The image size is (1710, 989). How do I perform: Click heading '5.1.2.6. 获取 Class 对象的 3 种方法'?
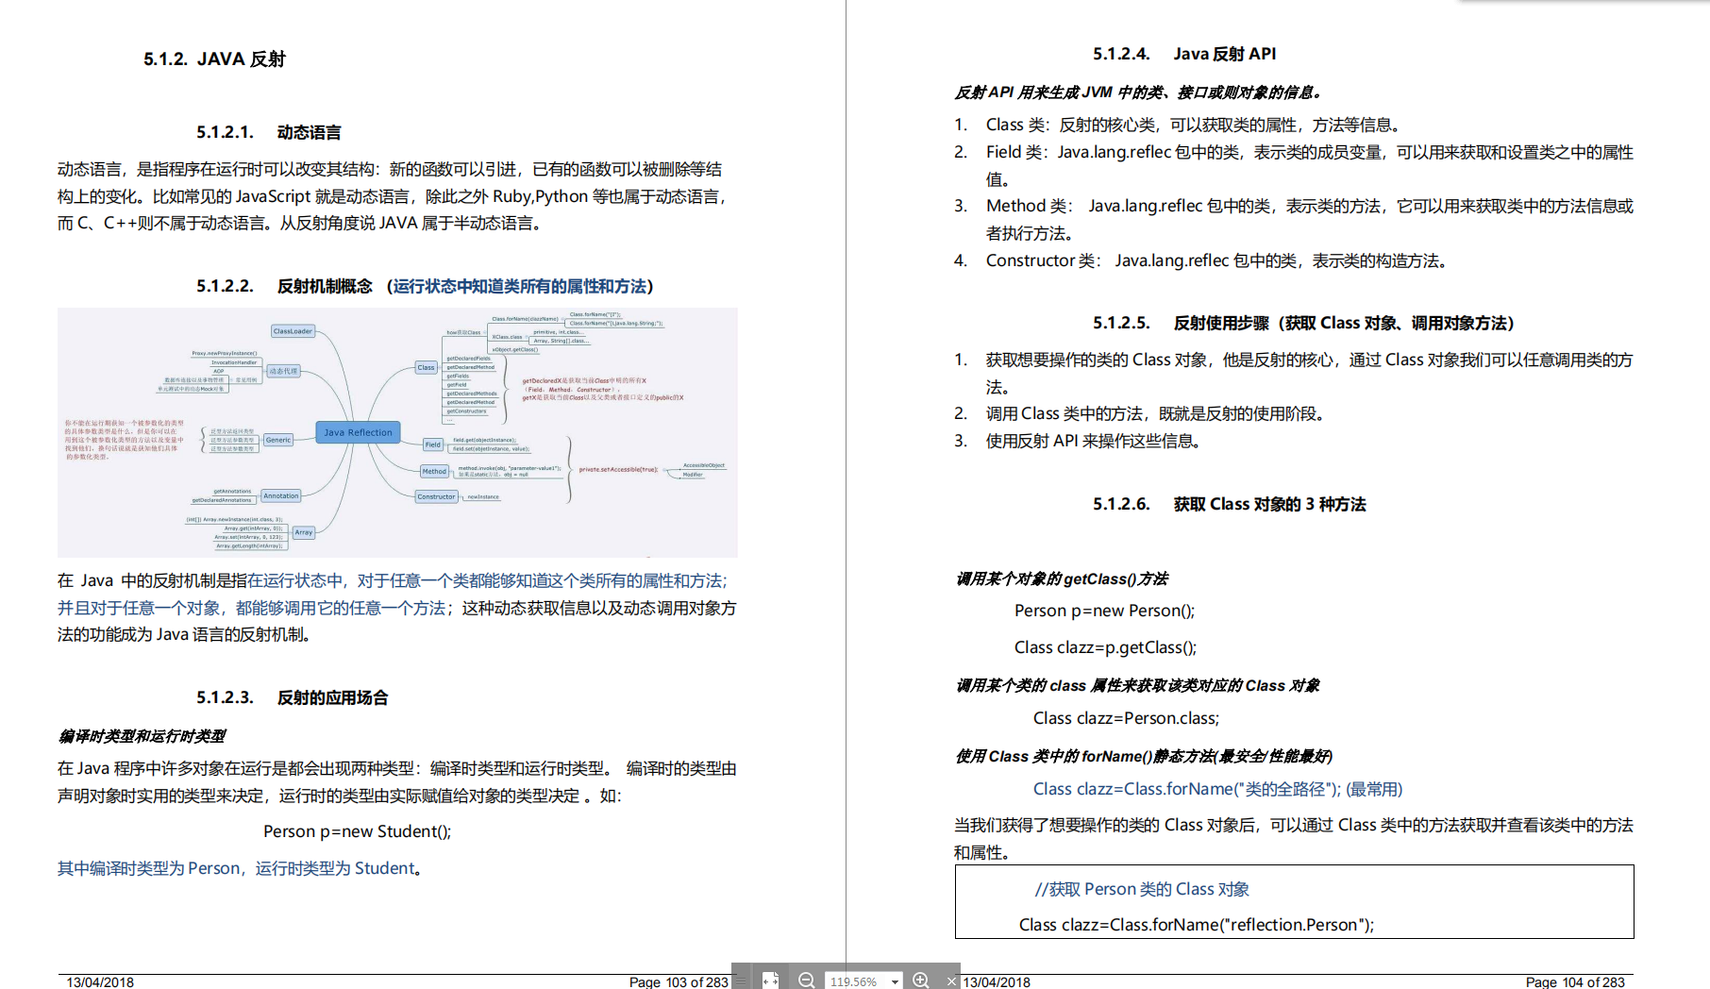pyautogui.click(x=1230, y=504)
